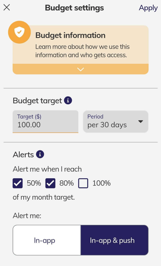161x266 pixels.
Task: Open the per 30 days period selector
Action: (116, 121)
